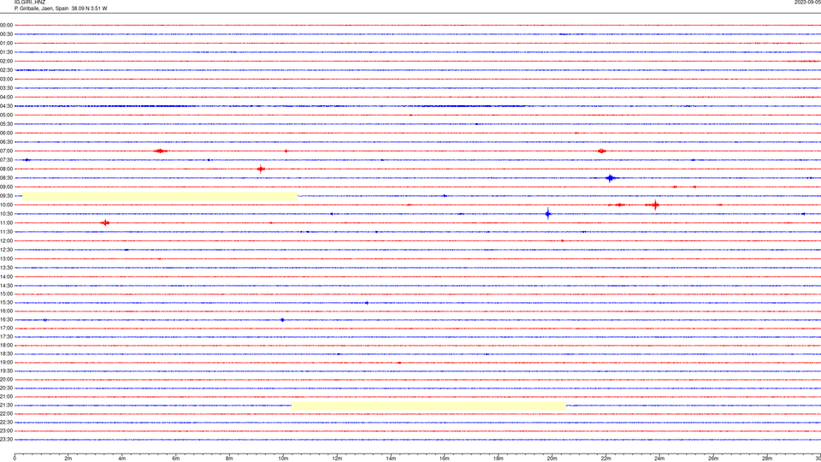
Task: Click the 23:30 time label
Action: (6, 440)
